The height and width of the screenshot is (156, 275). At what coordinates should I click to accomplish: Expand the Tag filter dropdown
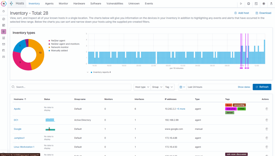point(169,87)
